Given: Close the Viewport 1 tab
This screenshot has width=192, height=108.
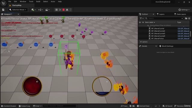Looking at the screenshot, I should 18,14.
